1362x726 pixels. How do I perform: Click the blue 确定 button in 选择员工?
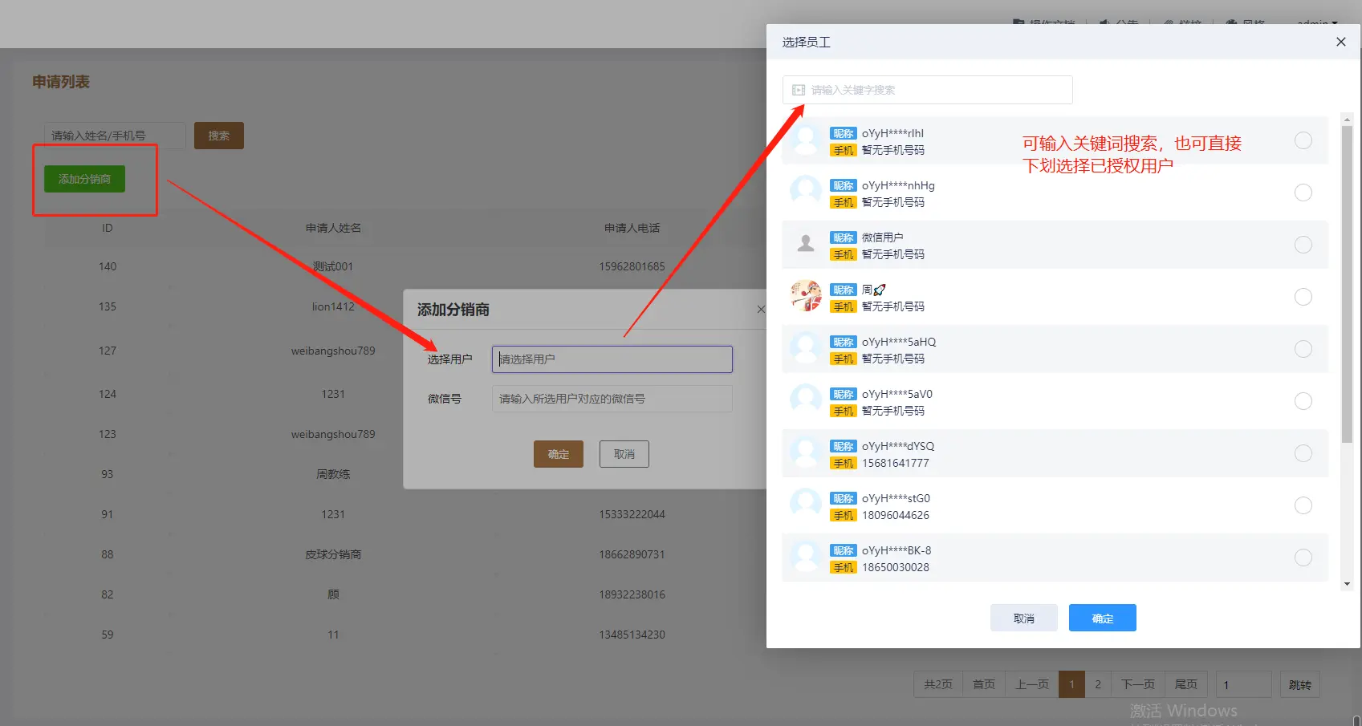(1102, 618)
